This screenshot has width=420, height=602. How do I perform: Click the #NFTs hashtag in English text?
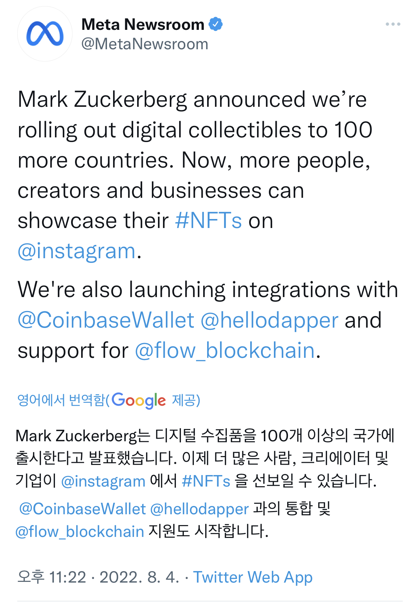point(209,220)
